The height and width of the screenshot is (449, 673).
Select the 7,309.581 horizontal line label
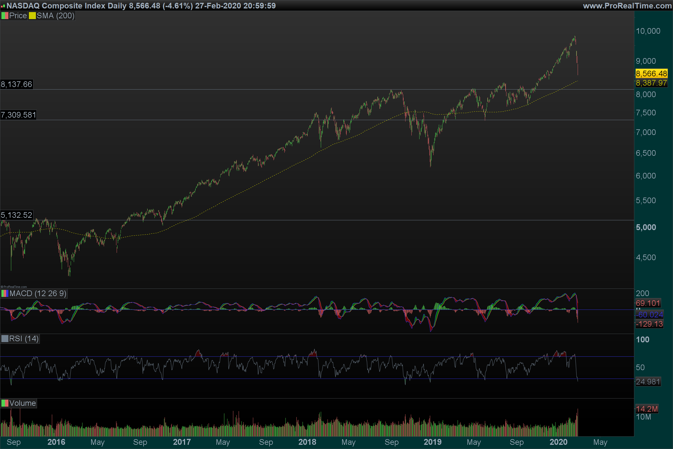pos(18,115)
